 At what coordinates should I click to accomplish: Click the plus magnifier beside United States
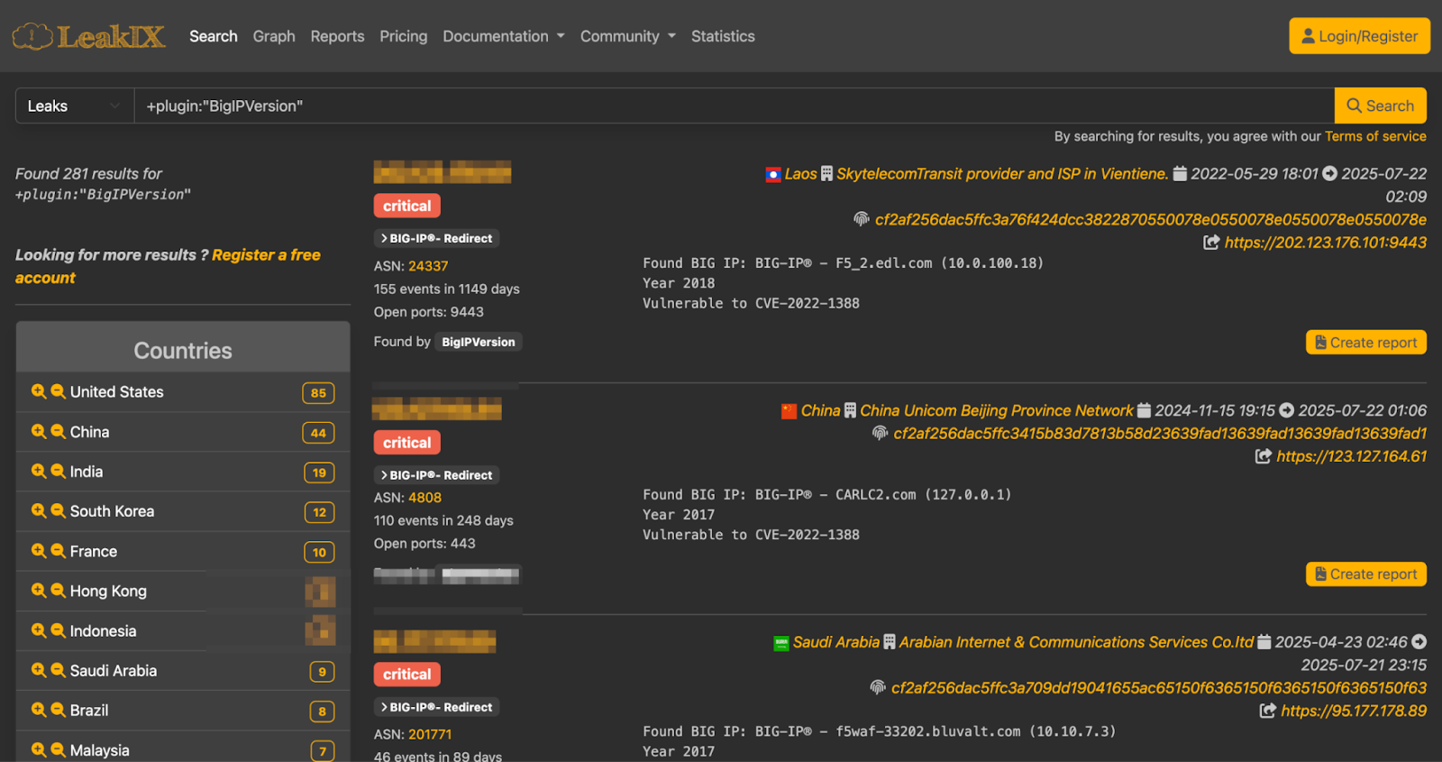[38, 391]
